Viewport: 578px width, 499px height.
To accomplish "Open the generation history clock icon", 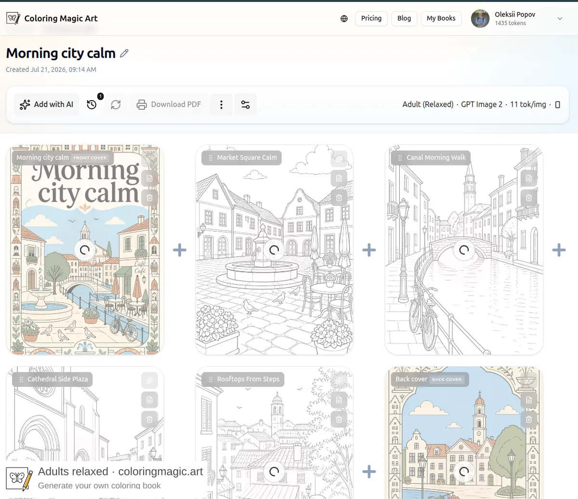I will (x=92, y=104).
